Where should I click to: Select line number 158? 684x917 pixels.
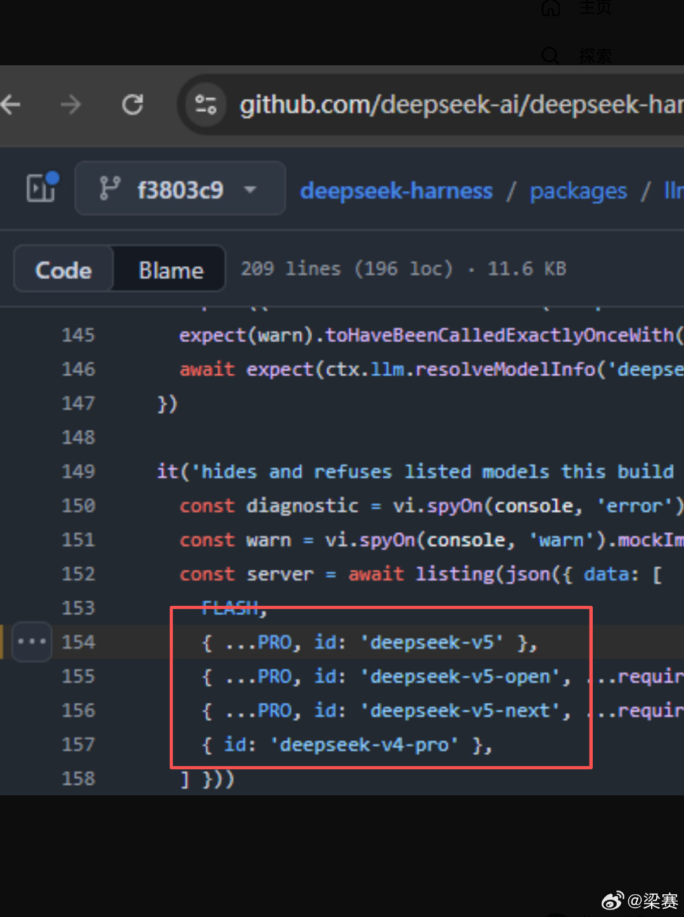click(79, 779)
